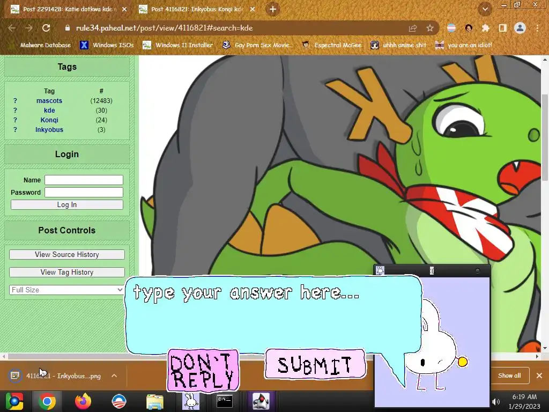Open the Inkyobus tag link
549x412 pixels.
click(49, 130)
